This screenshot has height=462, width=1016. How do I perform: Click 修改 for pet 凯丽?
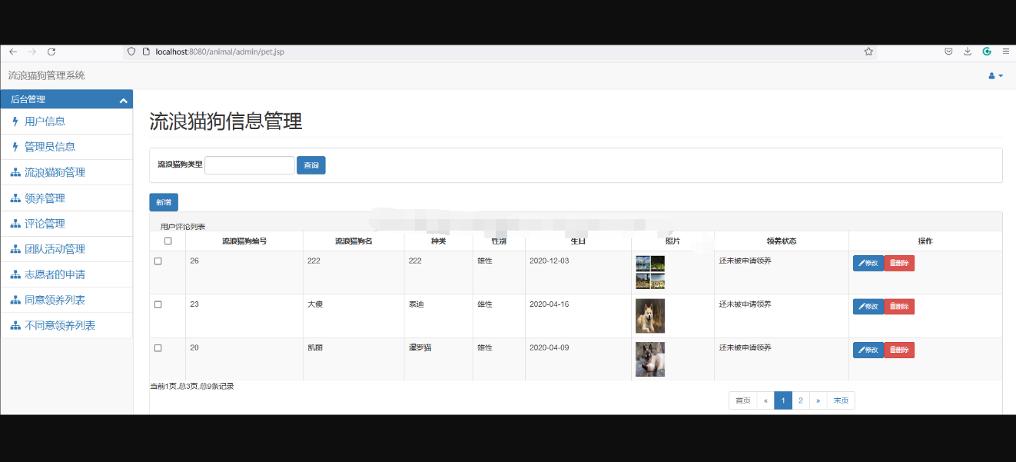point(868,350)
